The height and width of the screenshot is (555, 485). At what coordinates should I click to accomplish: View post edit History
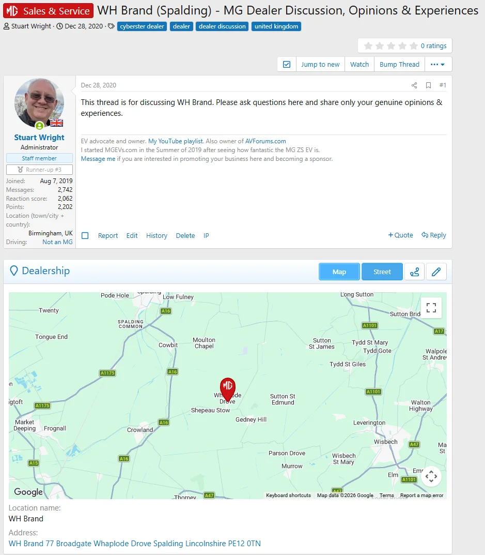click(x=157, y=236)
